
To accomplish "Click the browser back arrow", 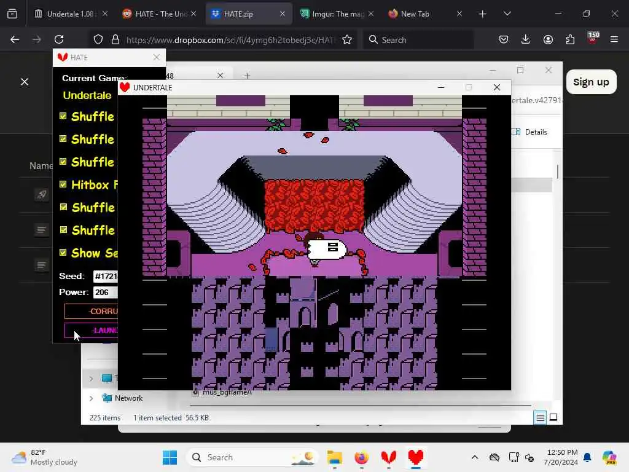I will tap(15, 39).
